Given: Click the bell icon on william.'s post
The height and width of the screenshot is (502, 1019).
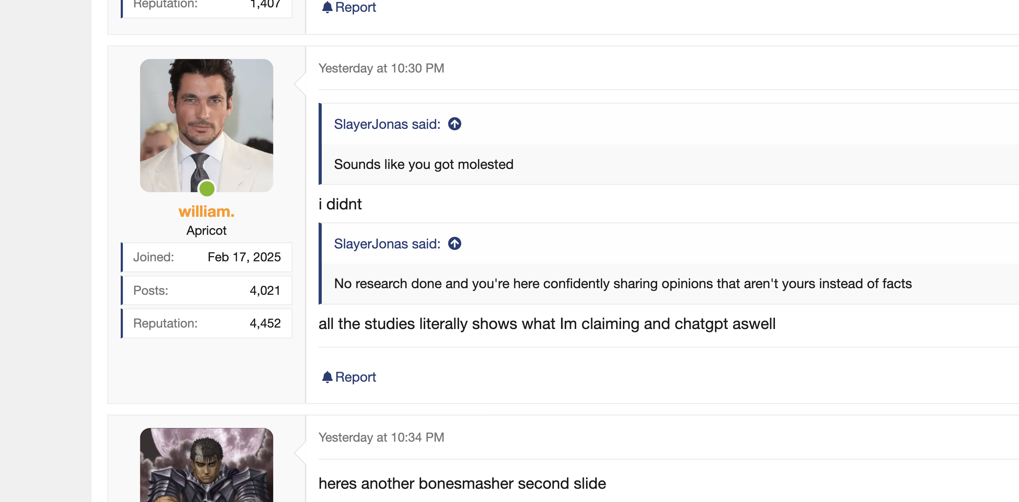Looking at the screenshot, I should (327, 377).
